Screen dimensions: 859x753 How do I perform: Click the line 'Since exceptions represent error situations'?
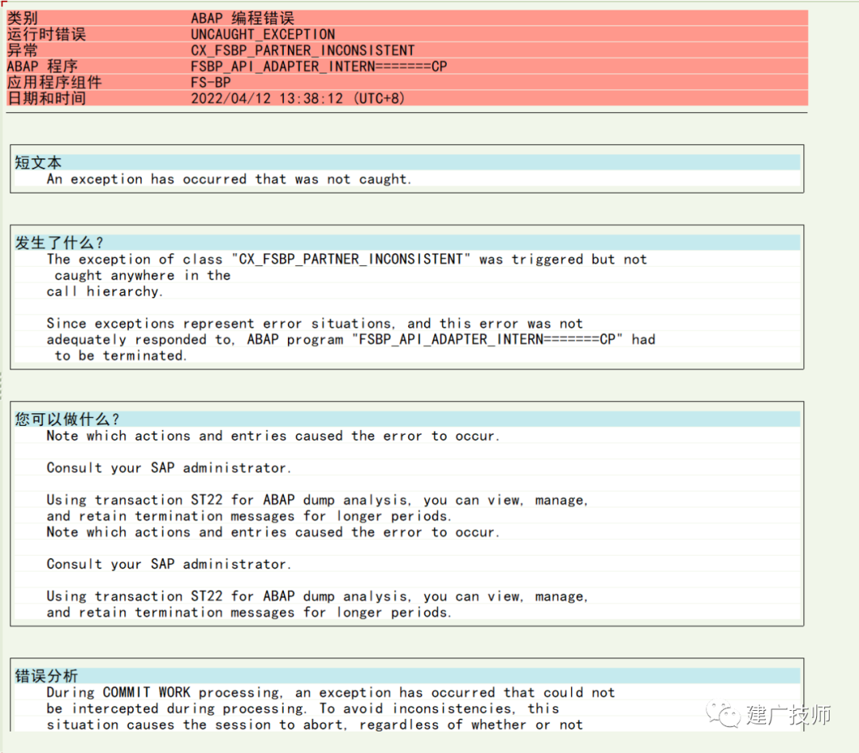tap(314, 324)
